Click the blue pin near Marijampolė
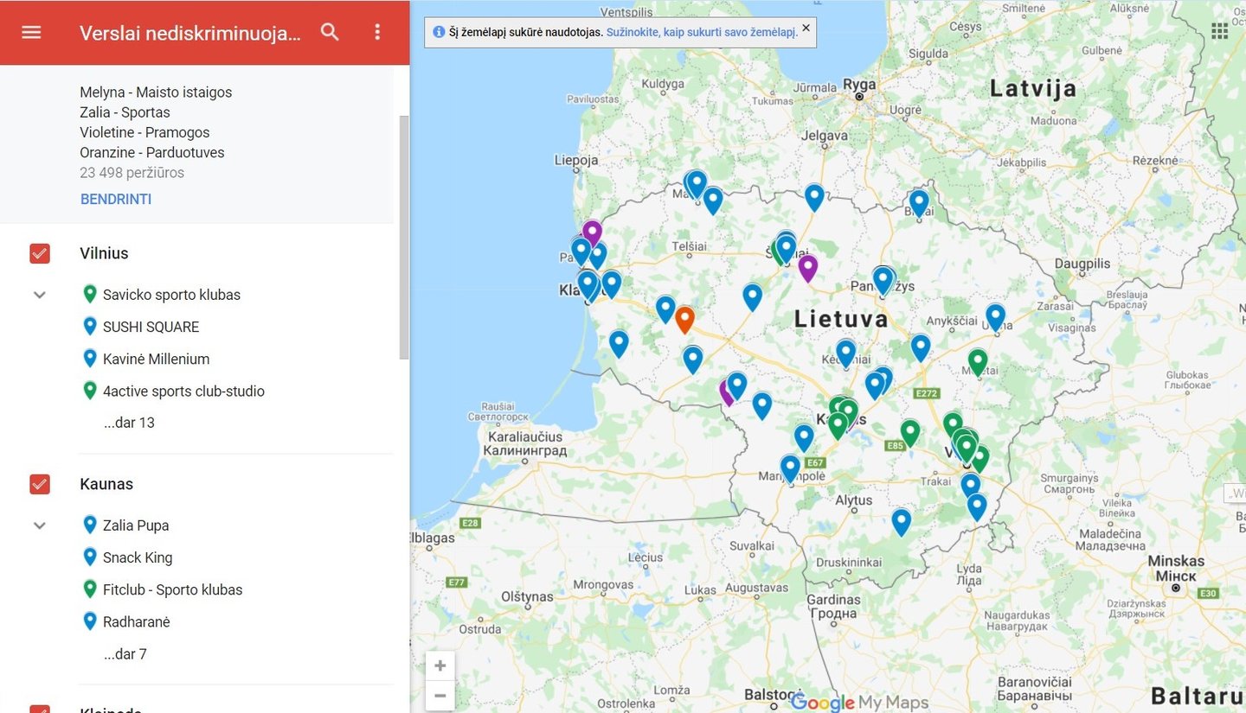Image resolution: width=1246 pixels, height=713 pixels. tap(790, 467)
